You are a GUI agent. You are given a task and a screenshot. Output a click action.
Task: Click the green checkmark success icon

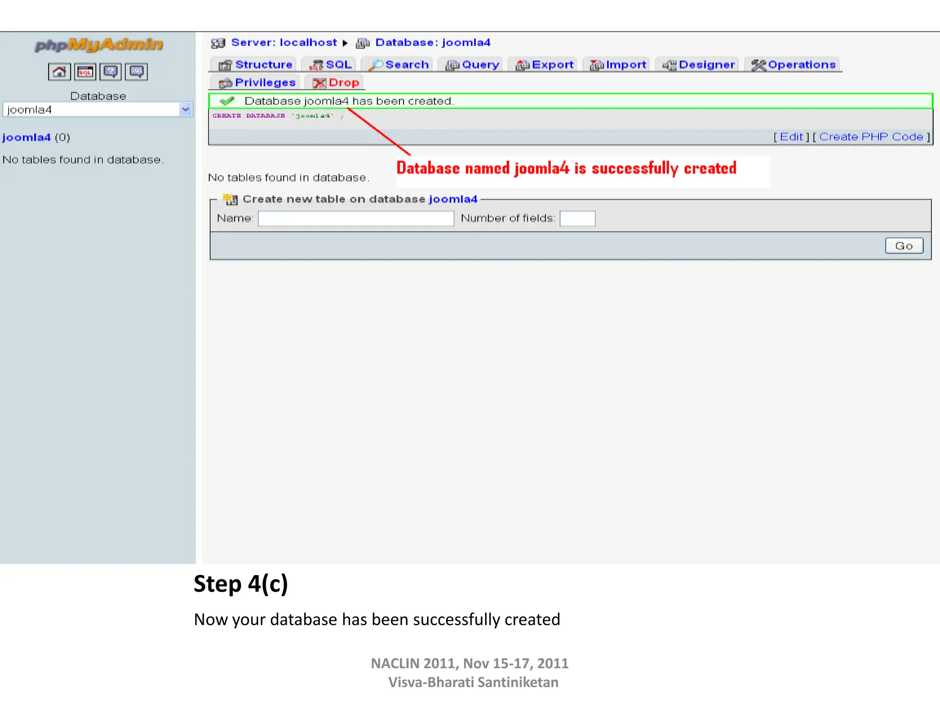(x=227, y=101)
